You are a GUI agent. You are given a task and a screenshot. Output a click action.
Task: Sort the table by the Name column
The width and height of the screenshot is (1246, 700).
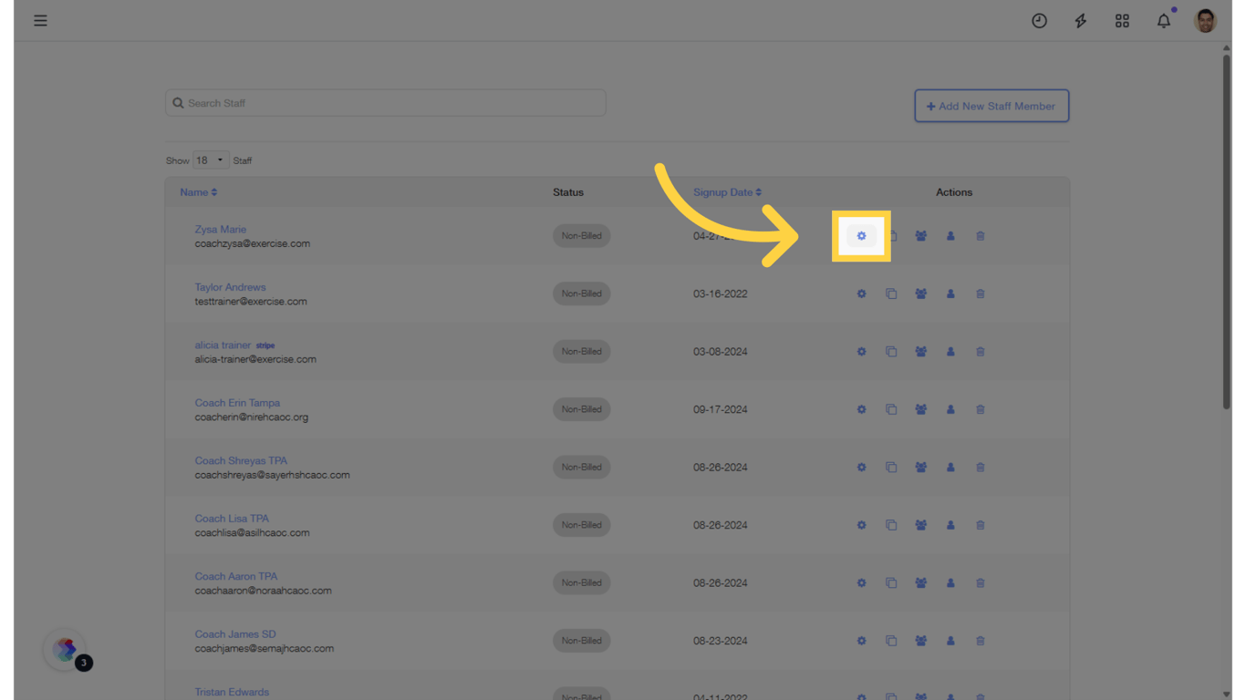coord(198,192)
